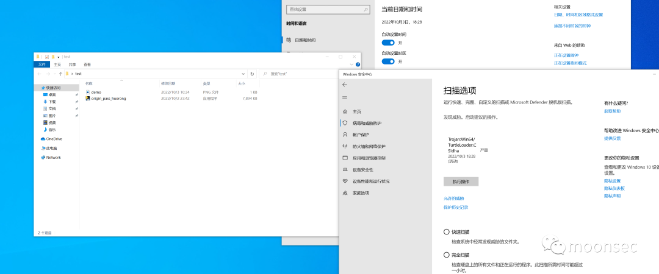Viewport: 659px width, 274px height.
Task: Click the 搜索"test" search box
Action: [x=300, y=74]
